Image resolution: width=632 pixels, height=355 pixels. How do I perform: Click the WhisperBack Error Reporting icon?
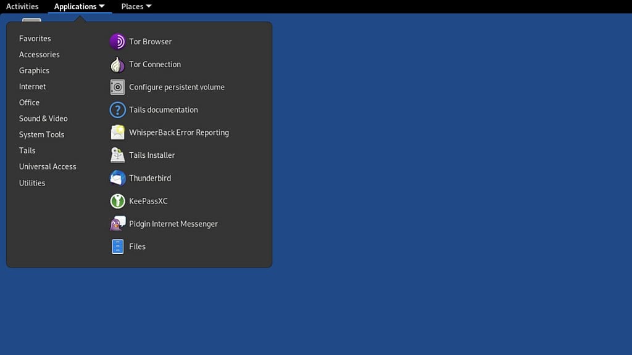[117, 133]
